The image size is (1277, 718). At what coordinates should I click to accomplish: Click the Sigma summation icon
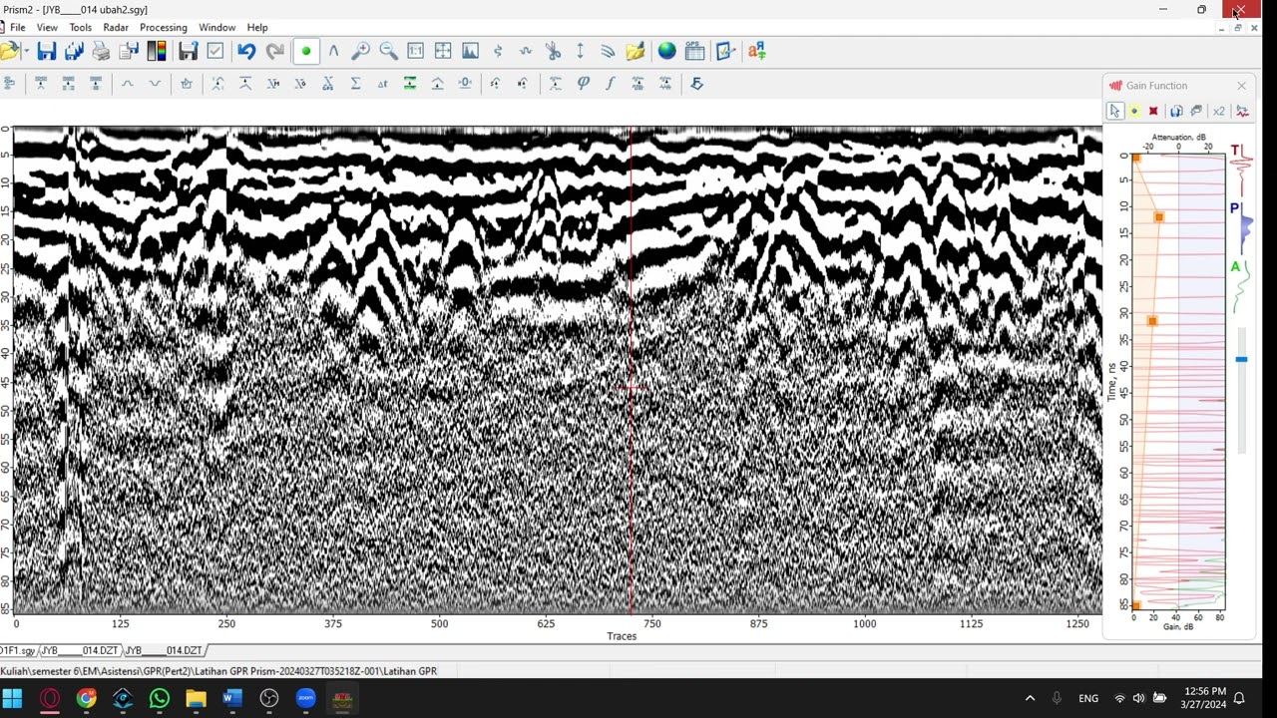point(355,84)
